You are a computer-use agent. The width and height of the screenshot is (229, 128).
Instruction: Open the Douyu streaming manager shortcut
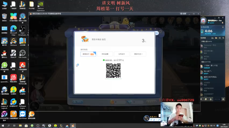tap(13, 115)
